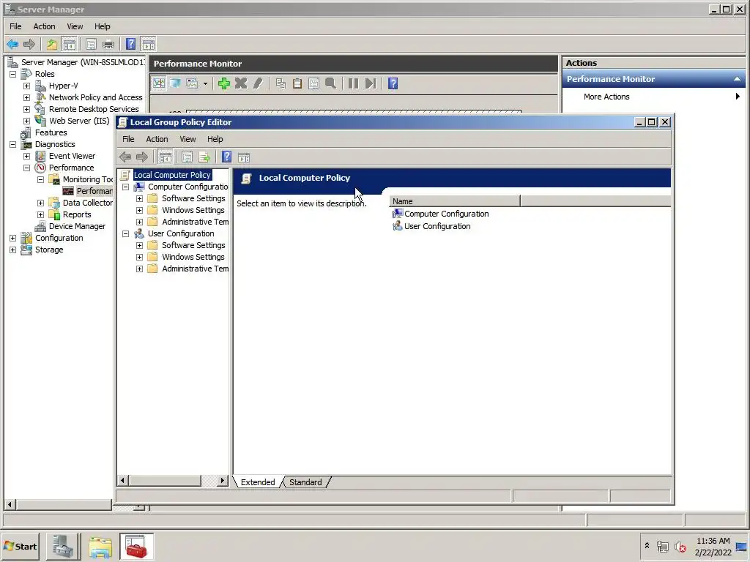
Task: Click Server Manager toolbar blue Back arrow
Action: point(12,45)
